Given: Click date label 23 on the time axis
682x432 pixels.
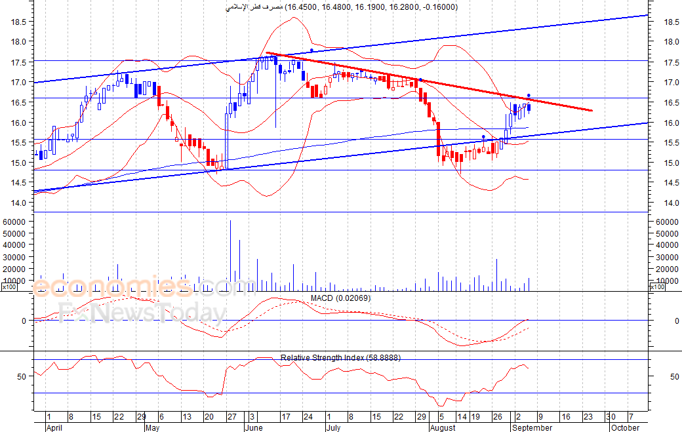Looking at the screenshot, I should [x=588, y=417].
